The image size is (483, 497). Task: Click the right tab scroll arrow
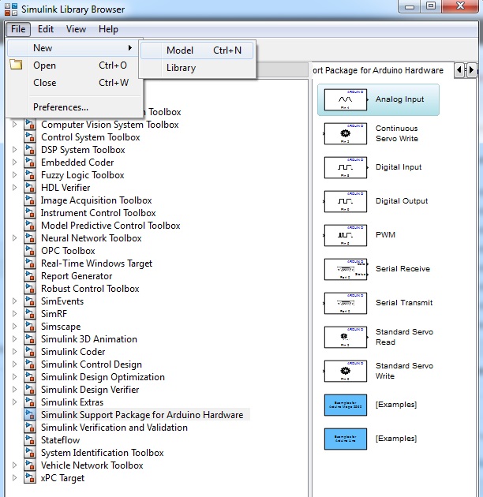[472, 69]
